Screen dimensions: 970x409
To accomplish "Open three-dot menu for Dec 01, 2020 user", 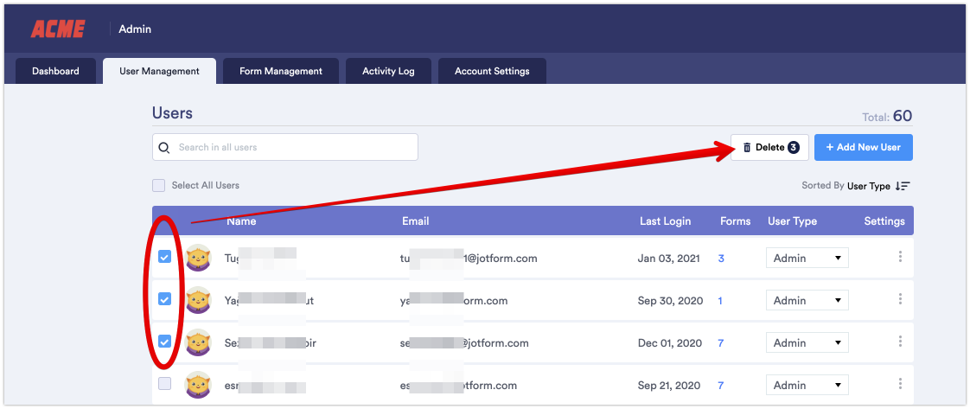I will 900,342.
